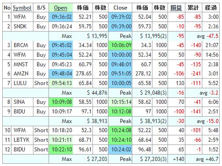Click open price 278.65 for AMZN
Screen dimensions: 222x166
pyautogui.click(x=84, y=74)
